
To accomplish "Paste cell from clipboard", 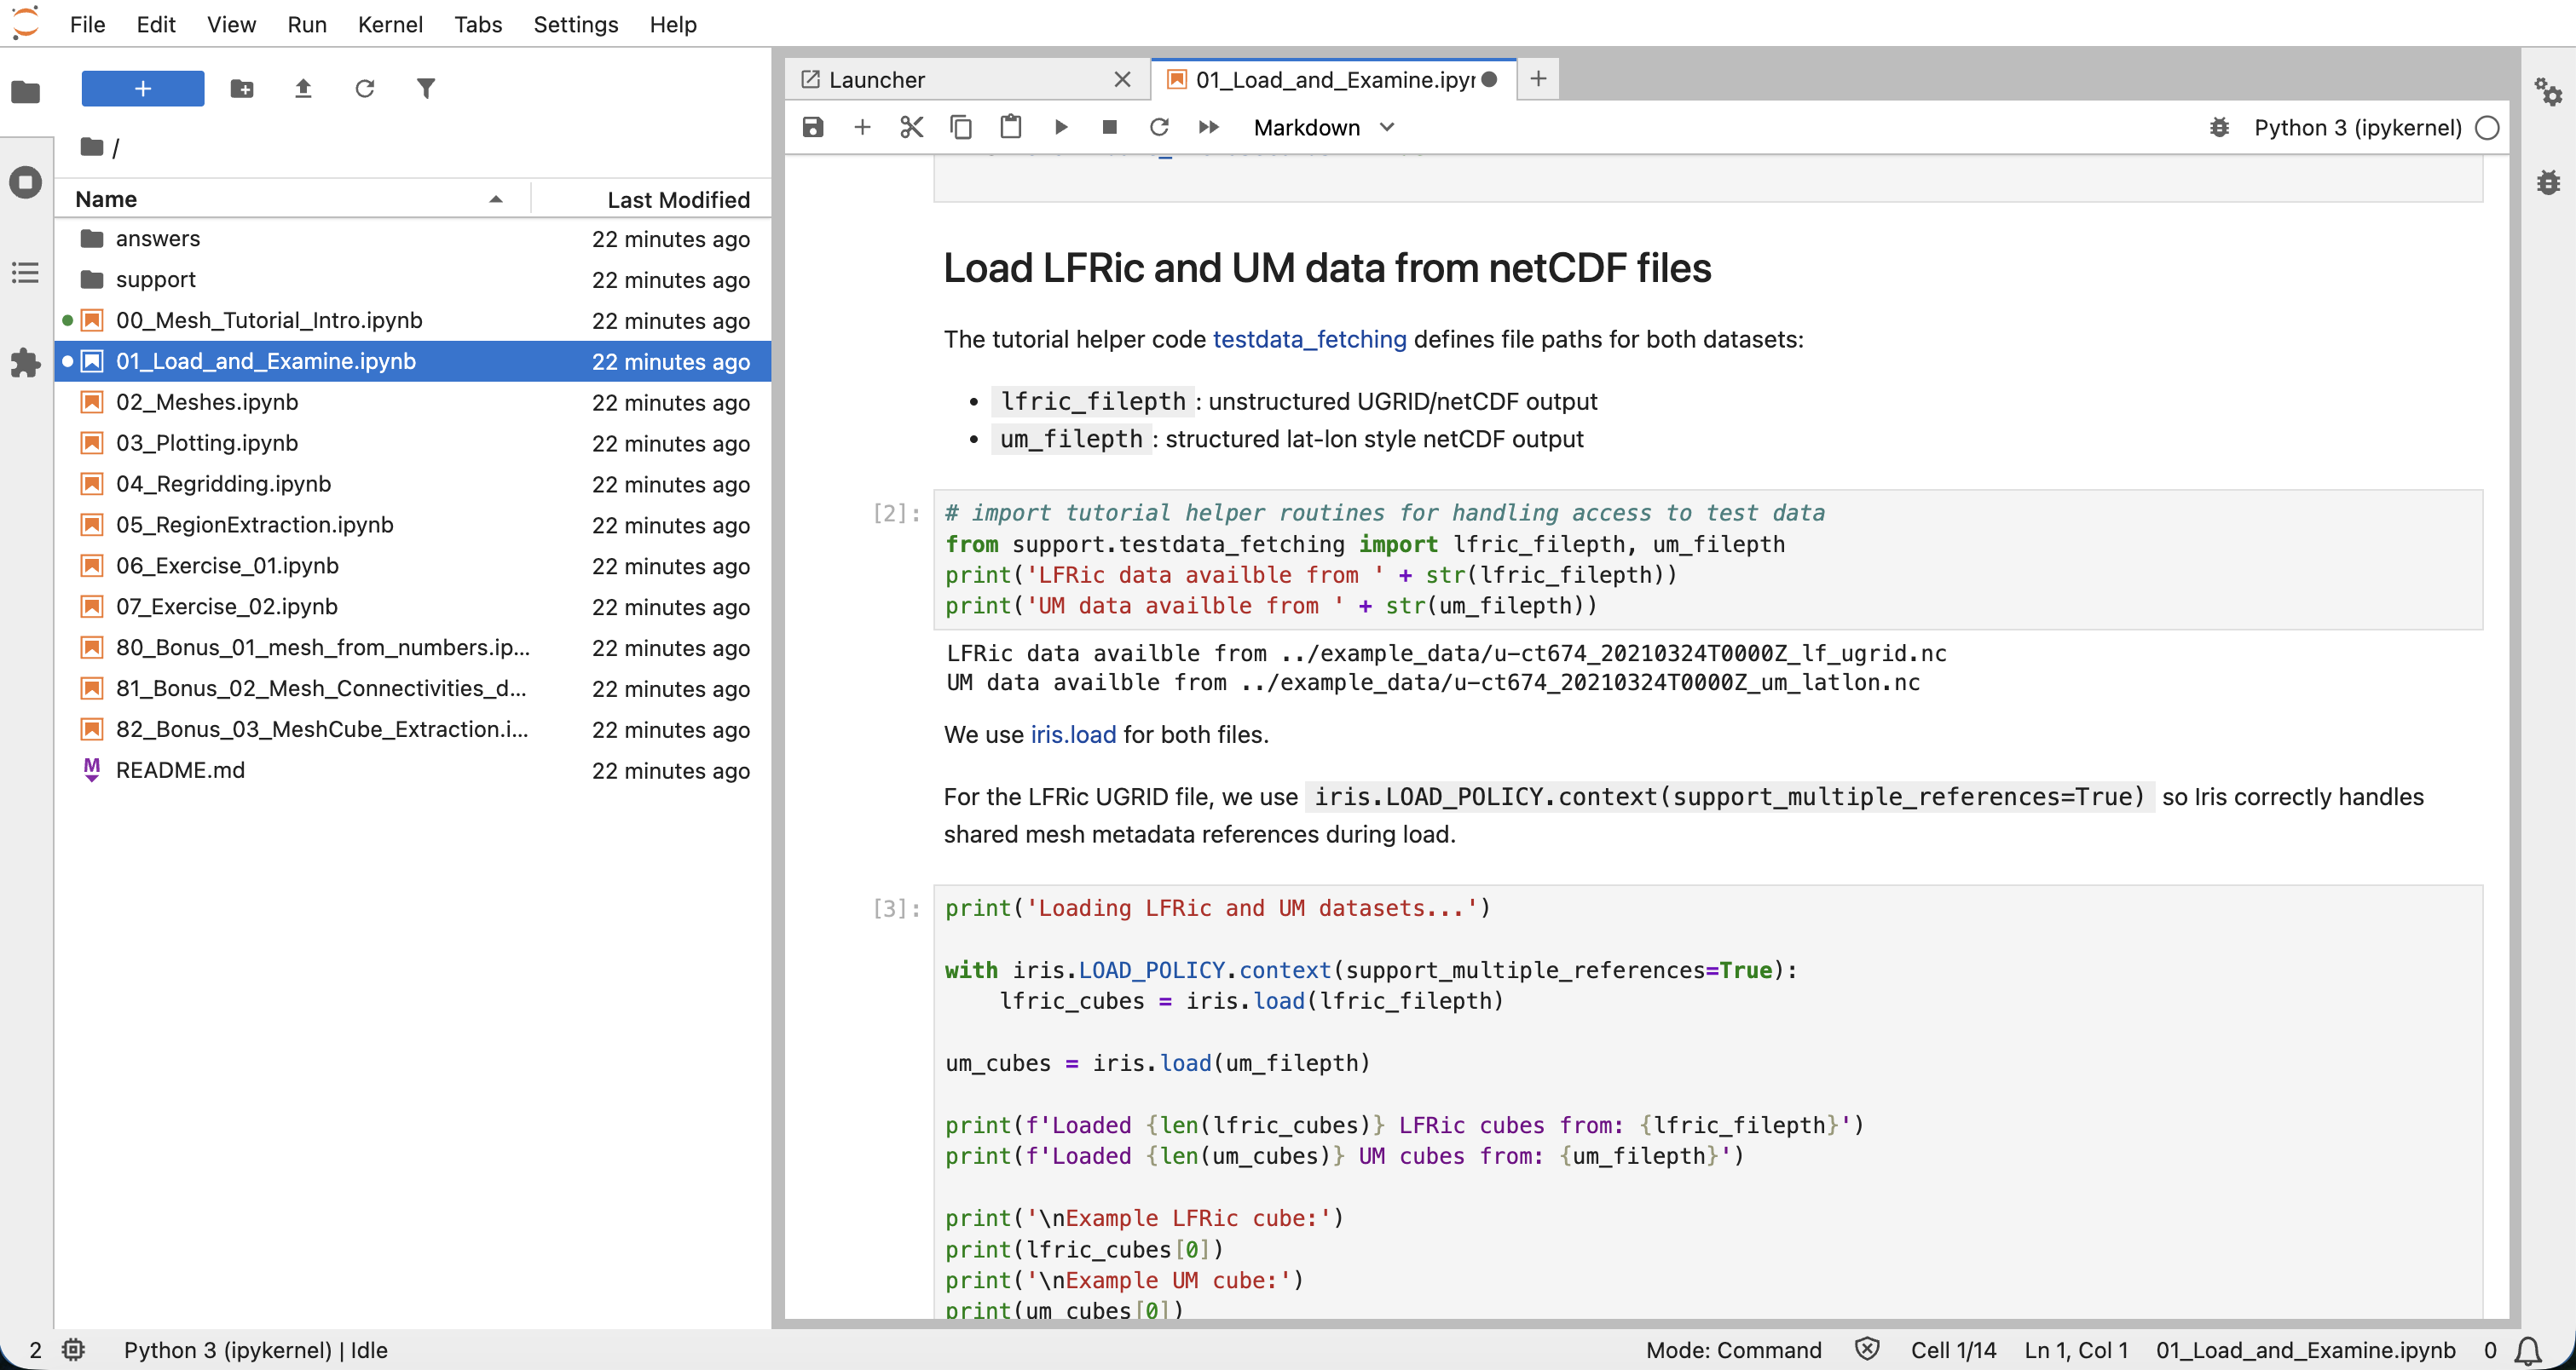I will [x=1011, y=128].
